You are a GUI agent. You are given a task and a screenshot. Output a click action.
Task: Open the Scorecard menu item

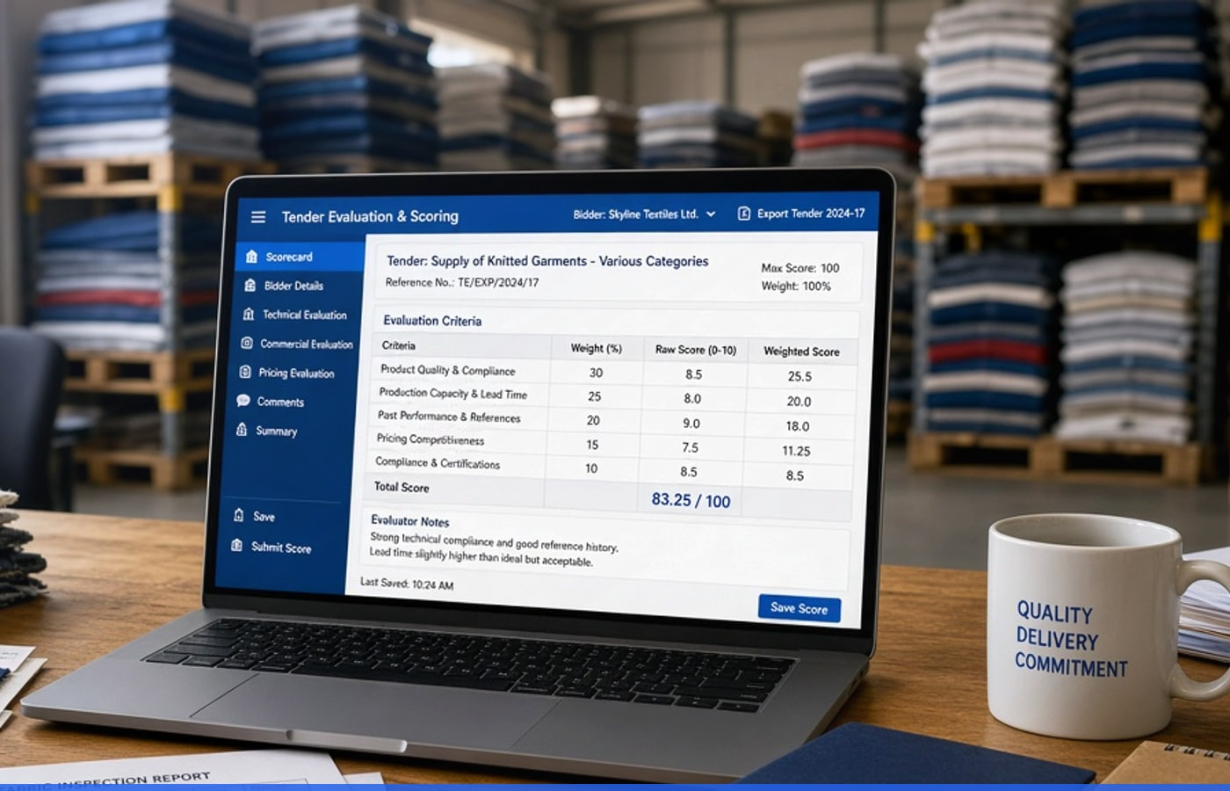[x=300, y=257]
